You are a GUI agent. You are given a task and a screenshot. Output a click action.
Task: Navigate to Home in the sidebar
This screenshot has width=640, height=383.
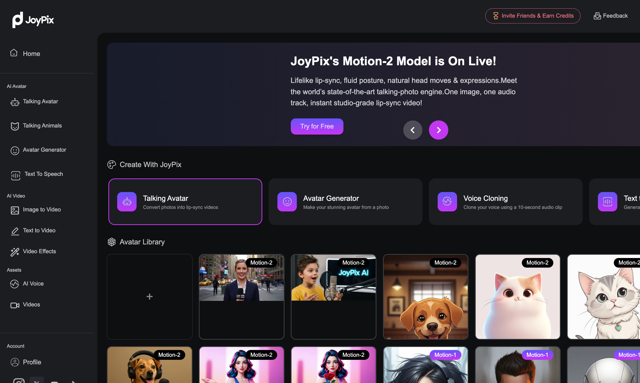pos(31,54)
